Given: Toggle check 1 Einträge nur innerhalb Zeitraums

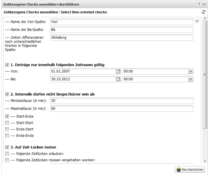Looking at the screenshot, I should click(7, 65).
